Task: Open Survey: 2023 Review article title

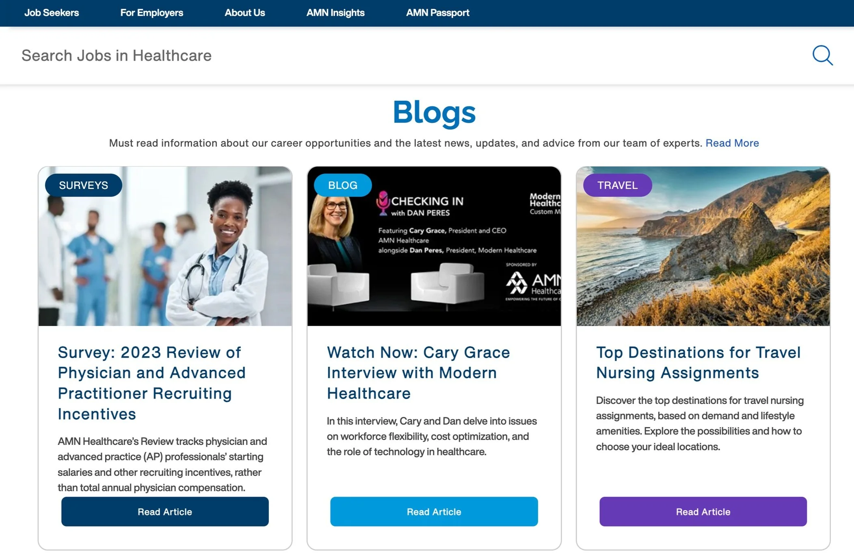Action: coord(151,383)
